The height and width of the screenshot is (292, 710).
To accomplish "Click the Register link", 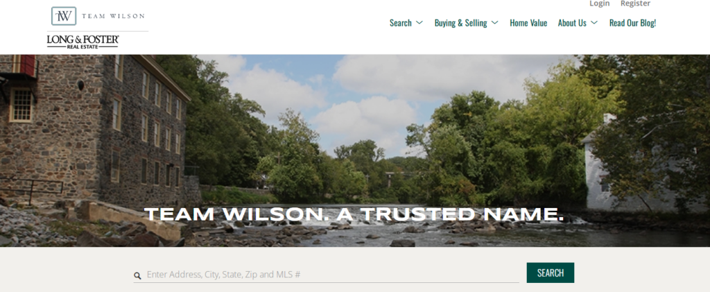I will coord(635,3).
